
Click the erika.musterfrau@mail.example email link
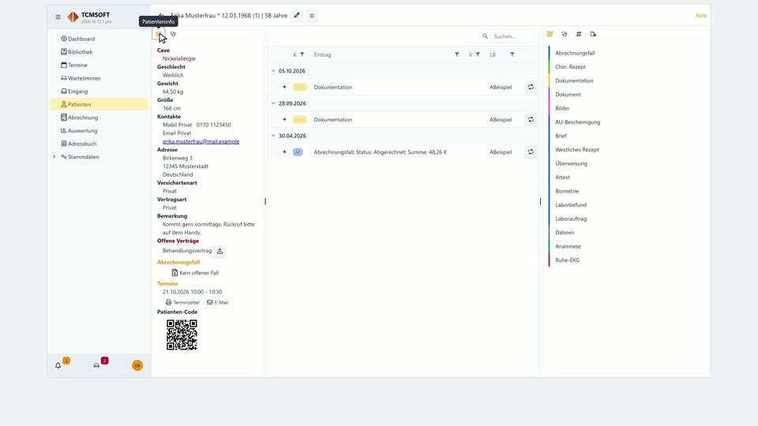pos(201,141)
